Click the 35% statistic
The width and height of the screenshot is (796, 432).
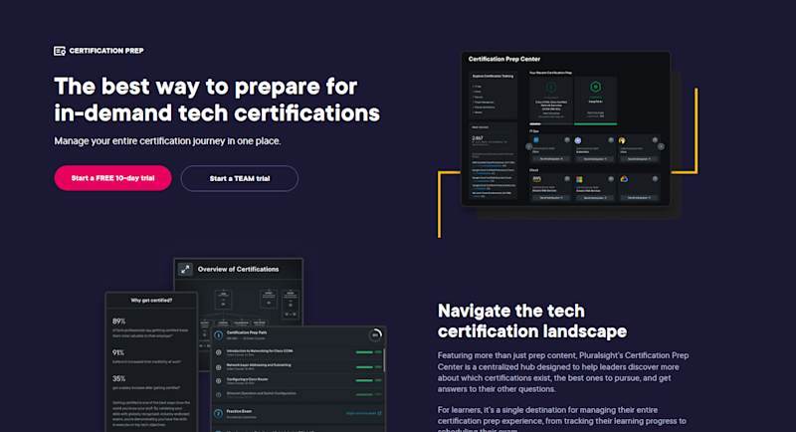point(118,378)
